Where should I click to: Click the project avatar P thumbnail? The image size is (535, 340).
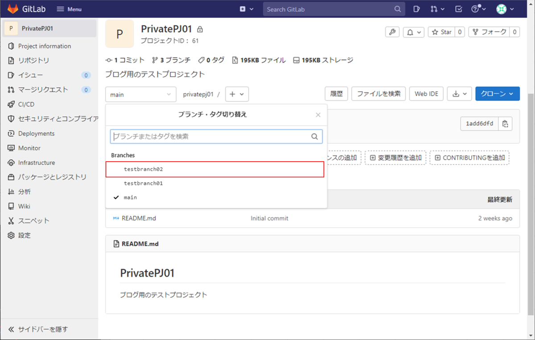[119, 33]
